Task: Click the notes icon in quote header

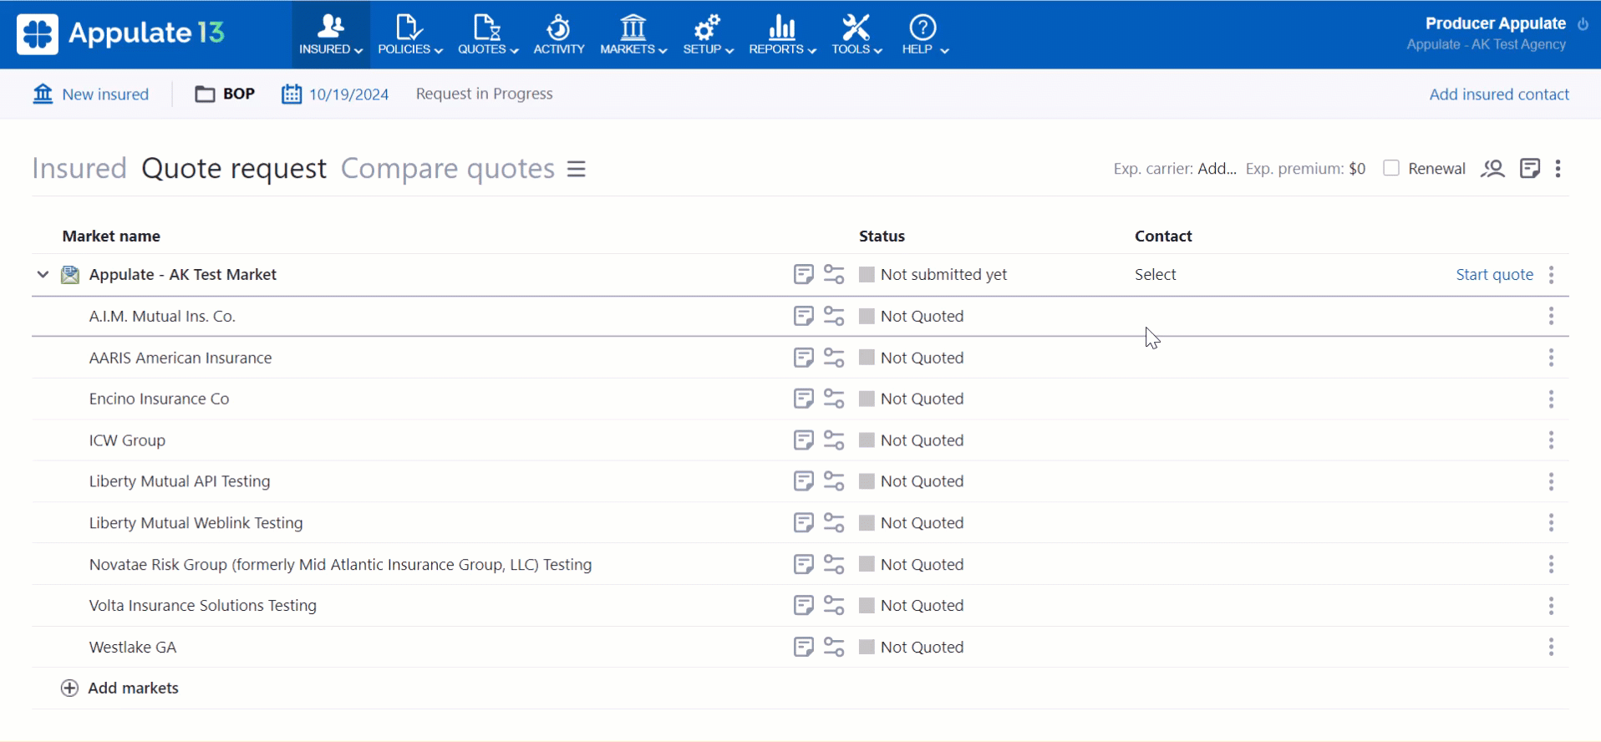Action: coord(1529,169)
